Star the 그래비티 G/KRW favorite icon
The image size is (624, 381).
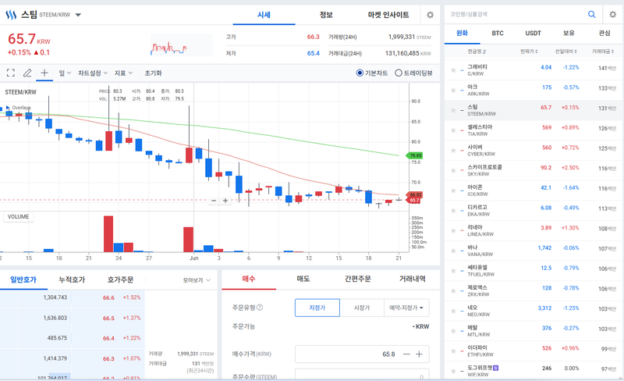click(x=453, y=70)
